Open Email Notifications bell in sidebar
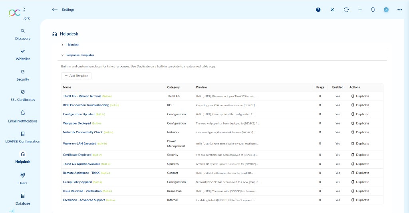 [x=23, y=116]
